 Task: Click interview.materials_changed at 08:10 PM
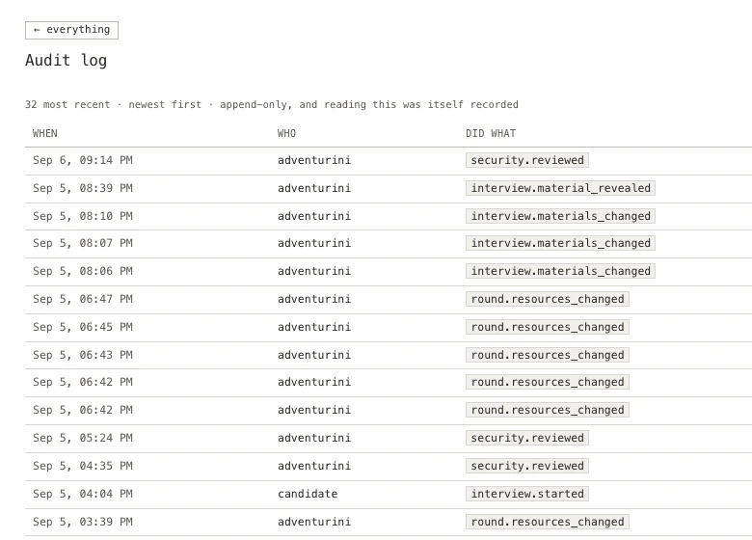pos(560,216)
